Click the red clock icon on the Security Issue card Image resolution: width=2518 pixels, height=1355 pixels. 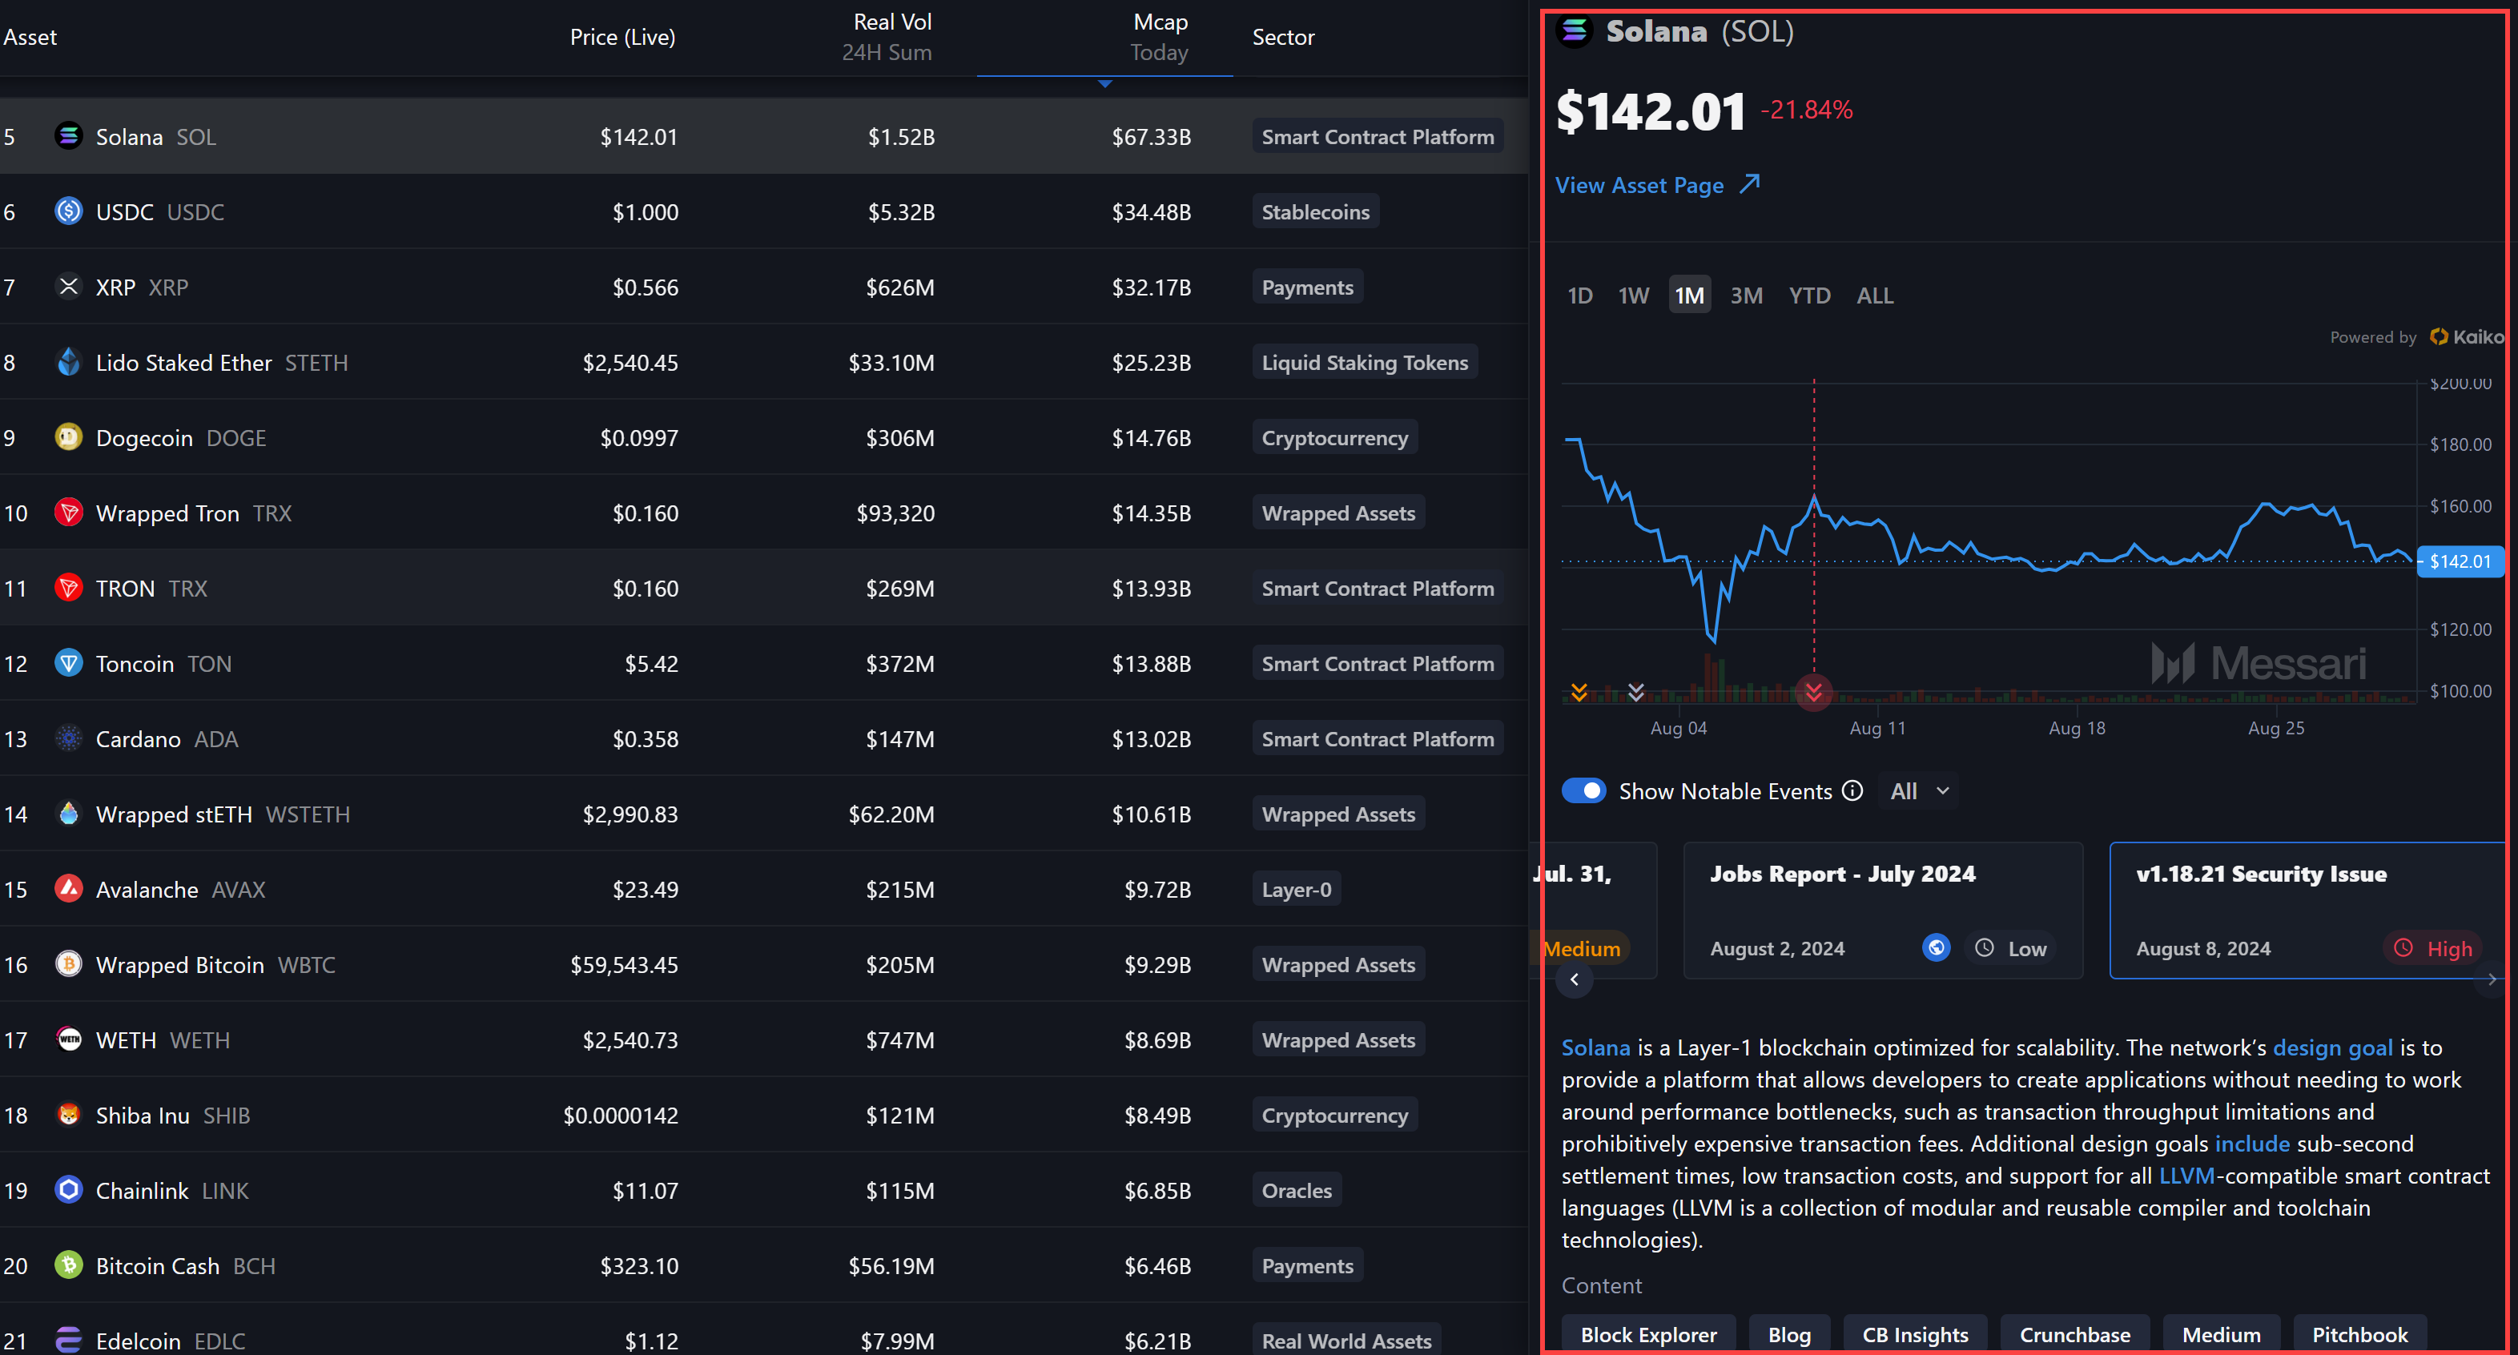(x=2403, y=947)
